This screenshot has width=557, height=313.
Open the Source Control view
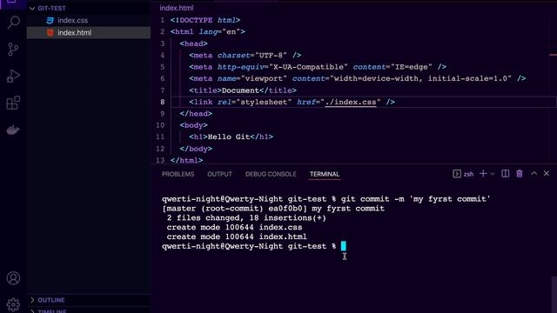point(13,50)
